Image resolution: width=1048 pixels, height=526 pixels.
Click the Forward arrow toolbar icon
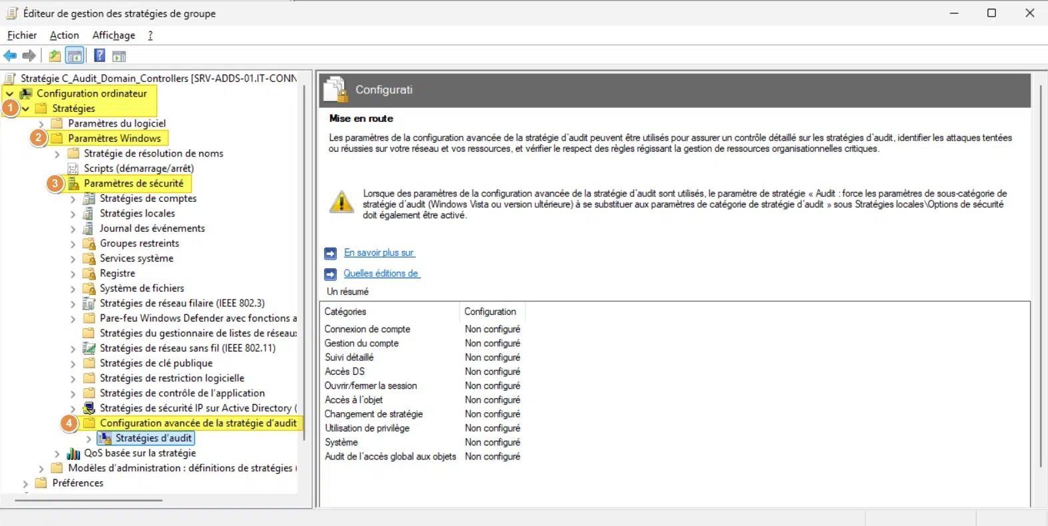[29, 56]
